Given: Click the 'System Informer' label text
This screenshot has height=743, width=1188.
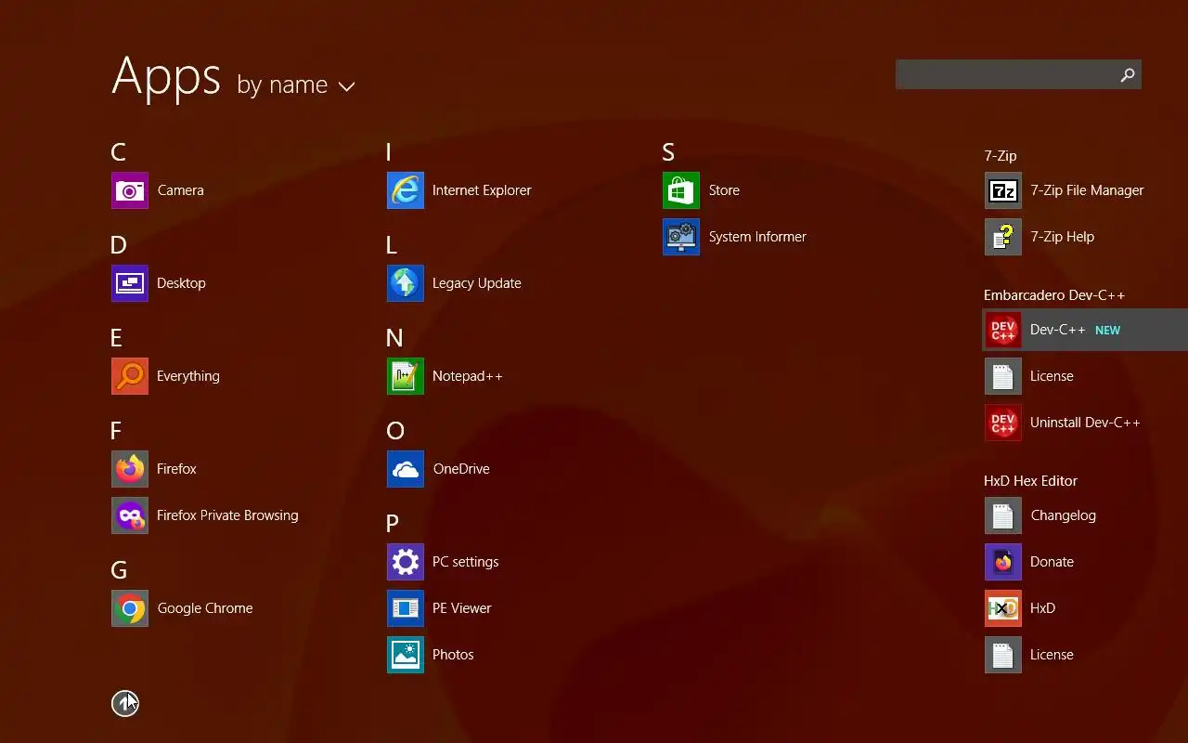Looking at the screenshot, I should pos(757,237).
